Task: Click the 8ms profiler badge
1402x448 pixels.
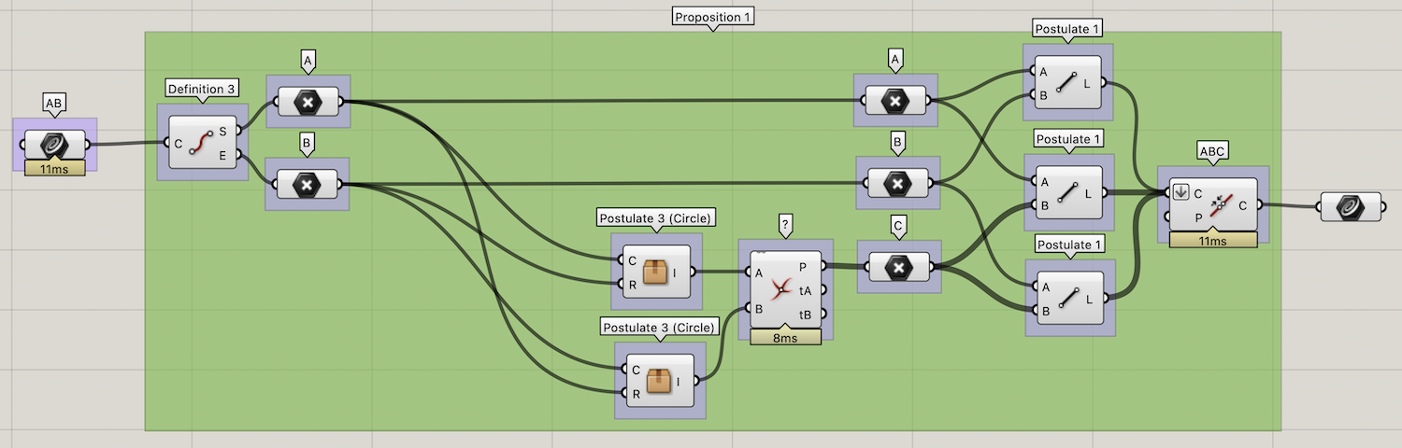Action: click(785, 337)
